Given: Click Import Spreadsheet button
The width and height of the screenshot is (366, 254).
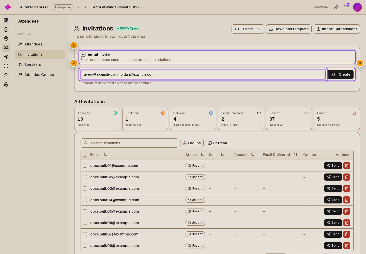Looking at the screenshot, I should click(337, 29).
